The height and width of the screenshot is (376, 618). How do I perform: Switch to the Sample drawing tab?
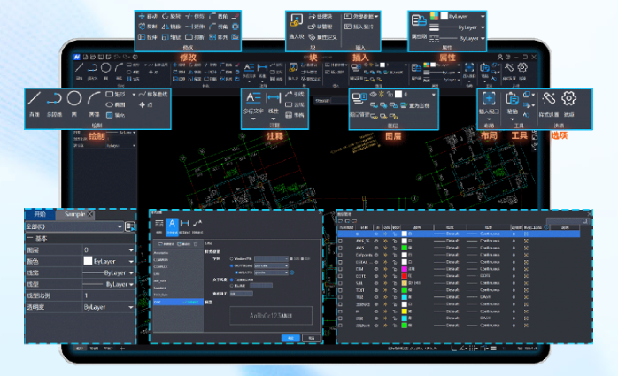pos(76,215)
